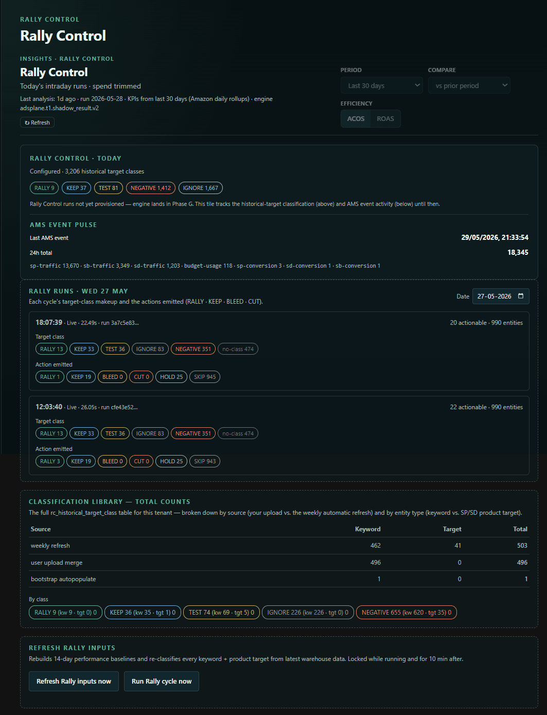Select the NEGATIVE 1,412 chip

click(151, 188)
